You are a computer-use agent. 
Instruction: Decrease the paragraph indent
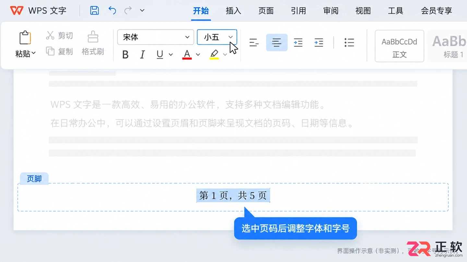pos(298,42)
